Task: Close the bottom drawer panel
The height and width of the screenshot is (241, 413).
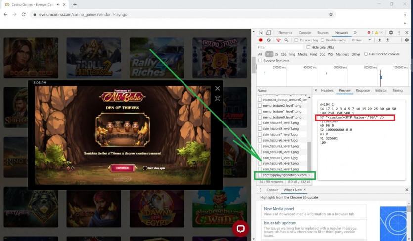Action: [x=407, y=190]
